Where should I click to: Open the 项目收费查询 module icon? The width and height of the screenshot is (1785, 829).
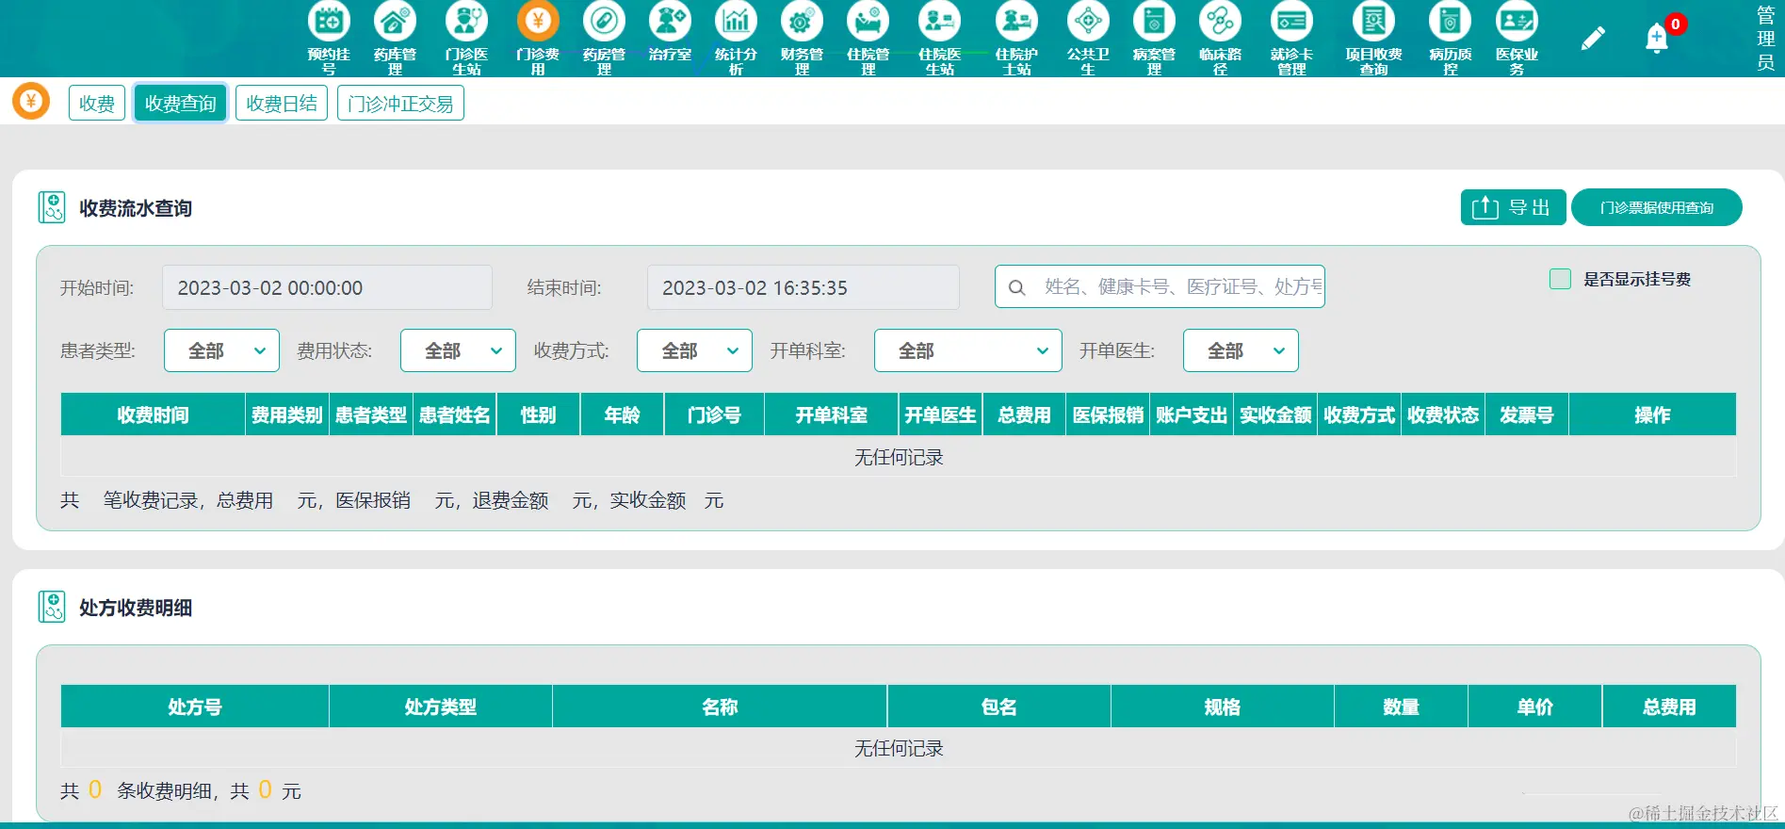pyautogui.click(x=1373, y=21)
